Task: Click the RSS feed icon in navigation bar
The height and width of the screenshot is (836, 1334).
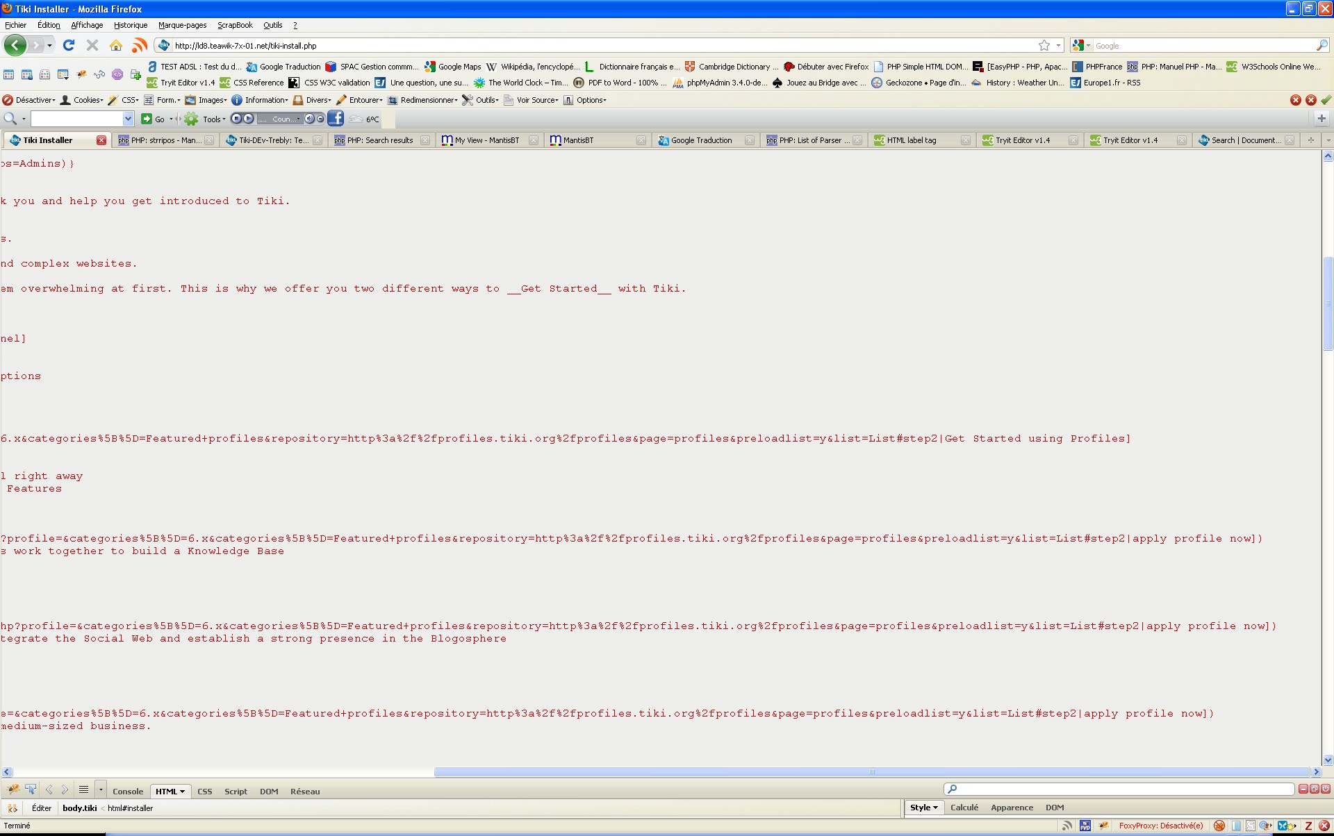Action: (x=140, y=45)
